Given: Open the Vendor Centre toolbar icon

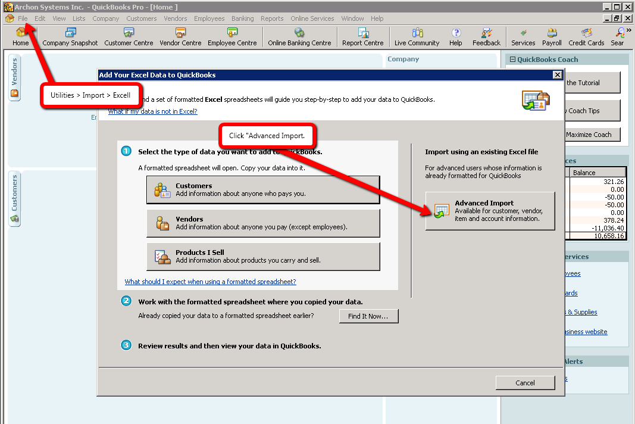Looking at the screenshot, I should click(180, 37).
